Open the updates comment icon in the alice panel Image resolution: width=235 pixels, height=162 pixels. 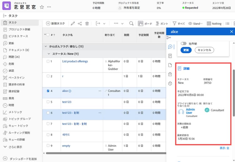click(170, 47)
